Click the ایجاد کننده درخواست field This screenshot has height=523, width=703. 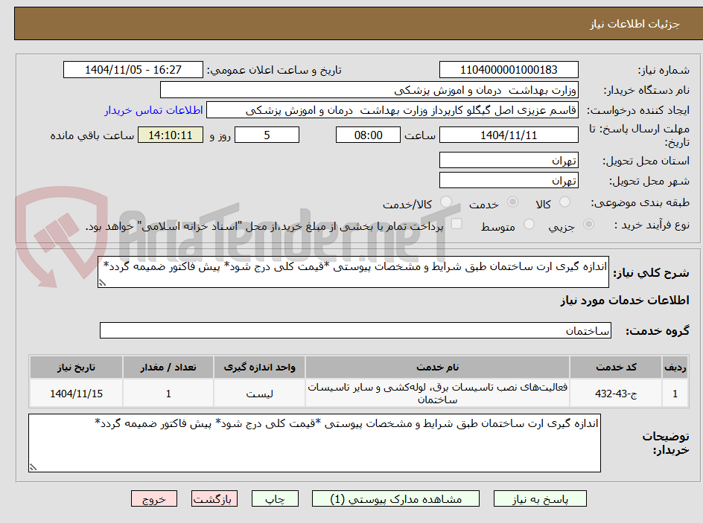click(392, 110)
